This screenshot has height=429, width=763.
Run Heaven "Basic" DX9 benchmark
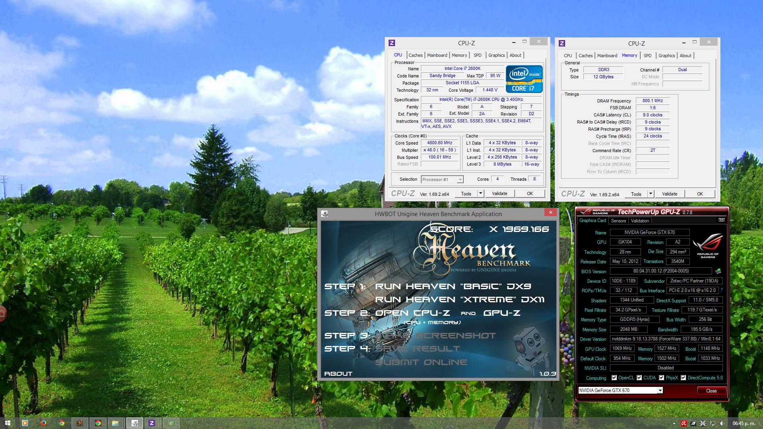click(x=453, y=286)
